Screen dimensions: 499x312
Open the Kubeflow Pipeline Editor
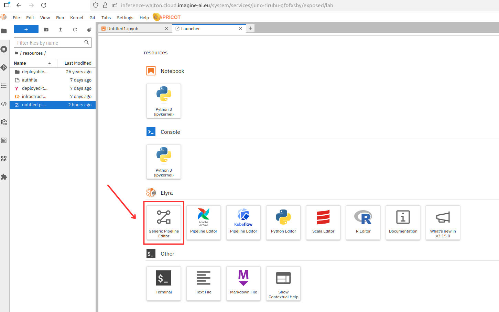(x=243, y=222)
